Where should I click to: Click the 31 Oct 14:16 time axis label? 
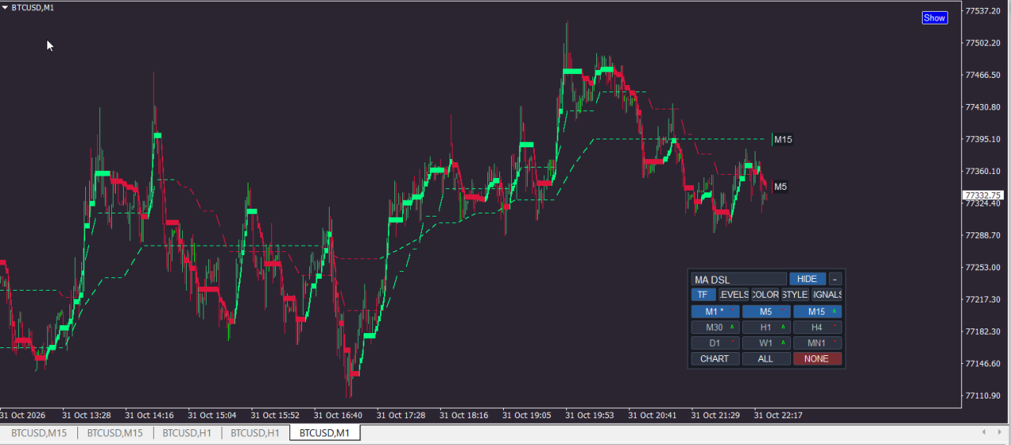click(149, 415)
